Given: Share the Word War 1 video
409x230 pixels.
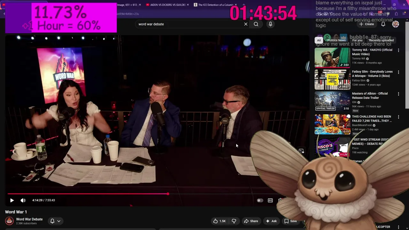Looking at the screenshot, I should [x=251, y=221].
